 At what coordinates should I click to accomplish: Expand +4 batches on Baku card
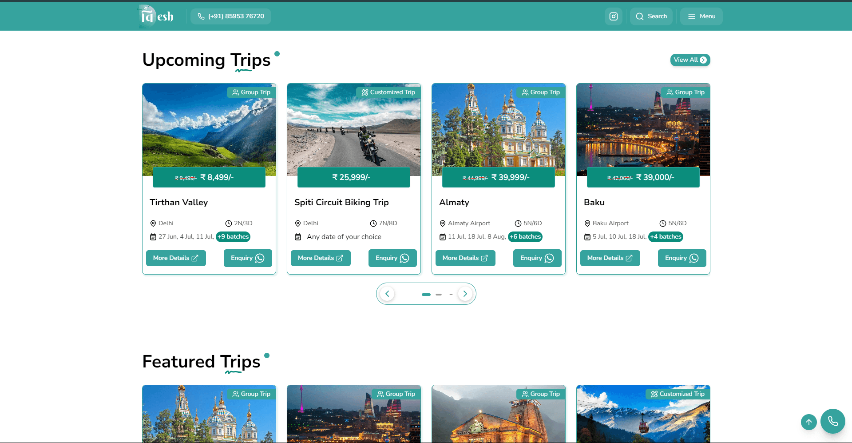(x=666, y=237)
